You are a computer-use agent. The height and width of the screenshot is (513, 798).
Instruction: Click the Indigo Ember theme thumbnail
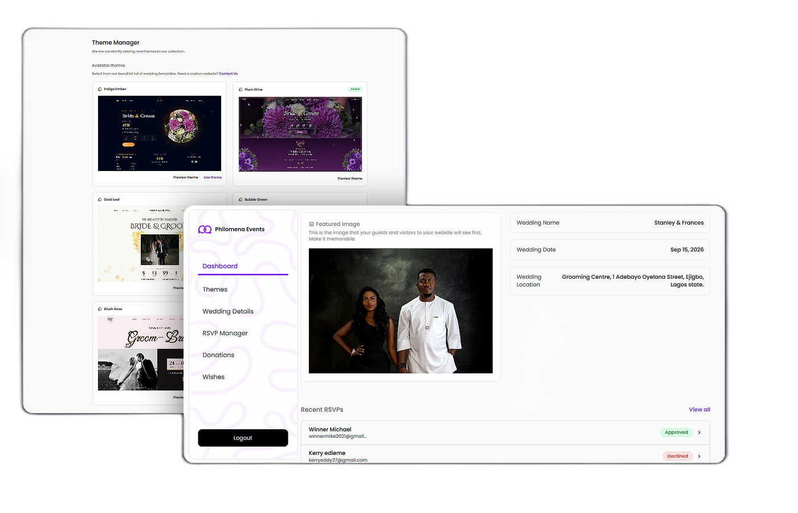point(160,133)
